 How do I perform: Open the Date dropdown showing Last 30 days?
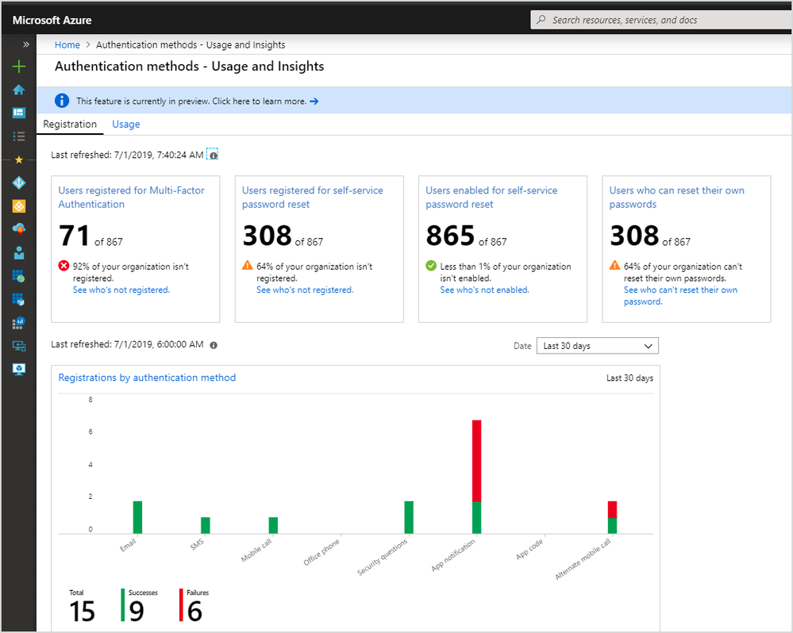(597, 346)
